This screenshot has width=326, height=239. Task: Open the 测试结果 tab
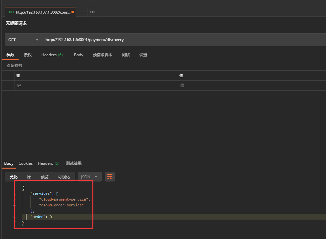pos(74,163)
